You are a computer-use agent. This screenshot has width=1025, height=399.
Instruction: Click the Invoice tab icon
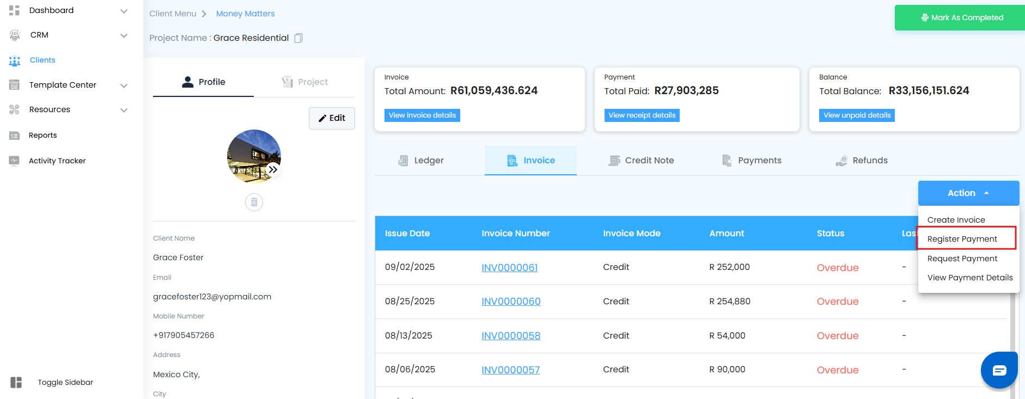[x=512, y=161]
